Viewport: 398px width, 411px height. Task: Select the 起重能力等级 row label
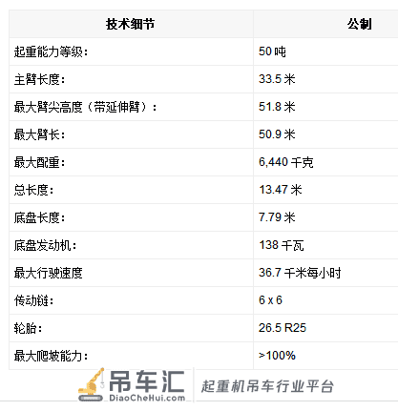[x=51, y=51]
